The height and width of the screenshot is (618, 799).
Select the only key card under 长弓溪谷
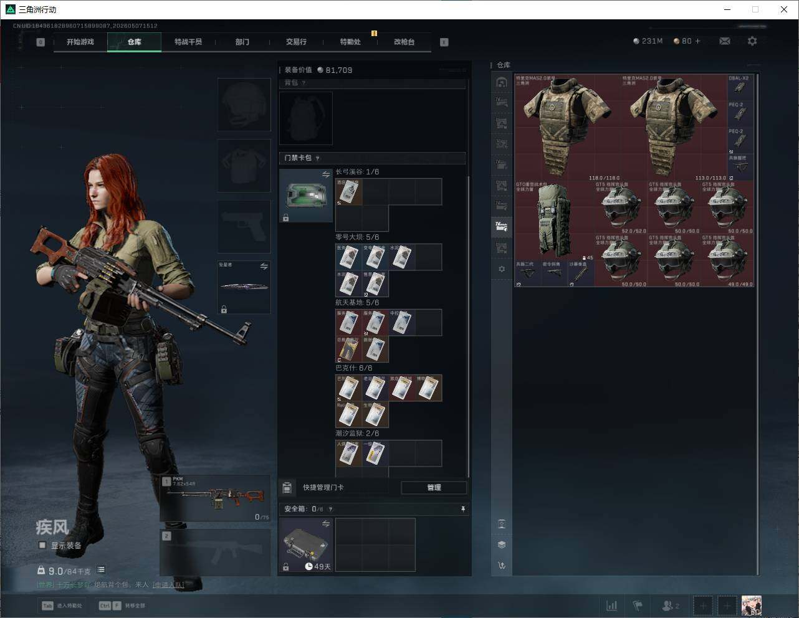[x=349, y=192]
